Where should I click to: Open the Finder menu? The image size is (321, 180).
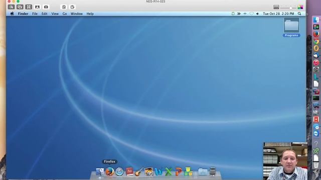point(23,13)
